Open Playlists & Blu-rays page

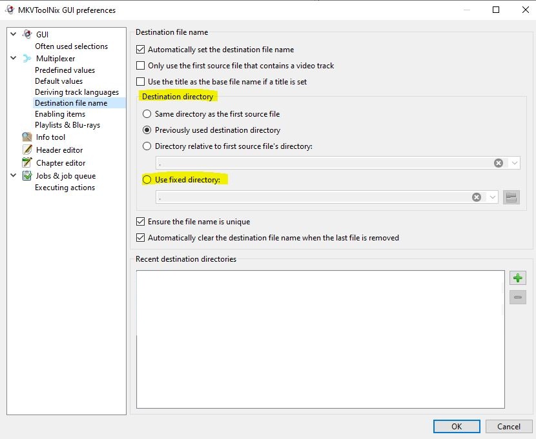(x=67, y=125)
